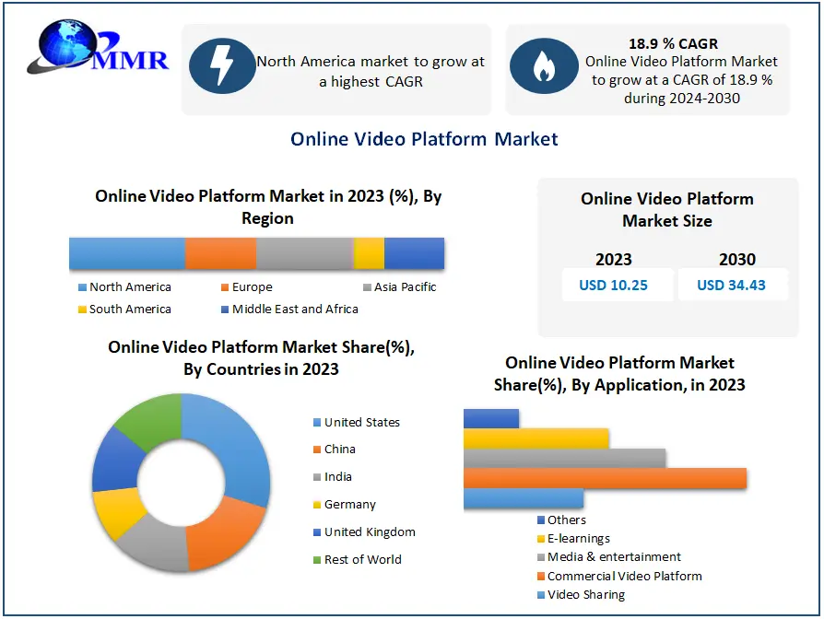The image size is (824, 619).
Task: Click the gray Asia Pacific bar segment
Action: 305,253
